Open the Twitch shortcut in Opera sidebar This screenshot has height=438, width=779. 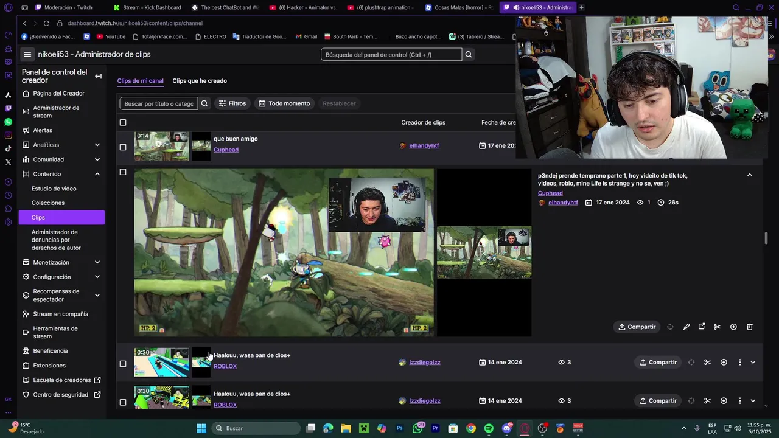point(8,108)
